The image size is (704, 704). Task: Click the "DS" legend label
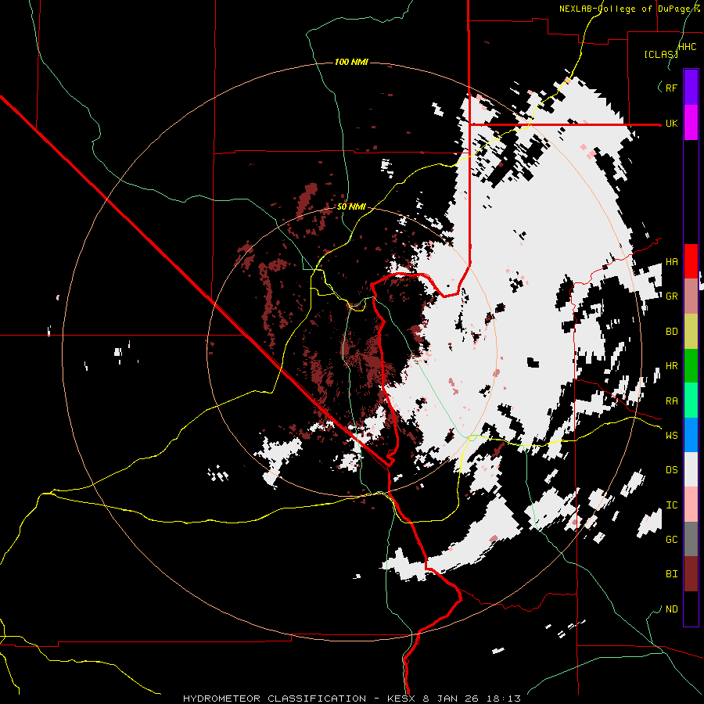[671, 470]
